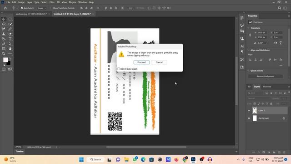Open the Edit Toolbar three-dots
The height and width of the screenshot is (164, 291).
10,54
